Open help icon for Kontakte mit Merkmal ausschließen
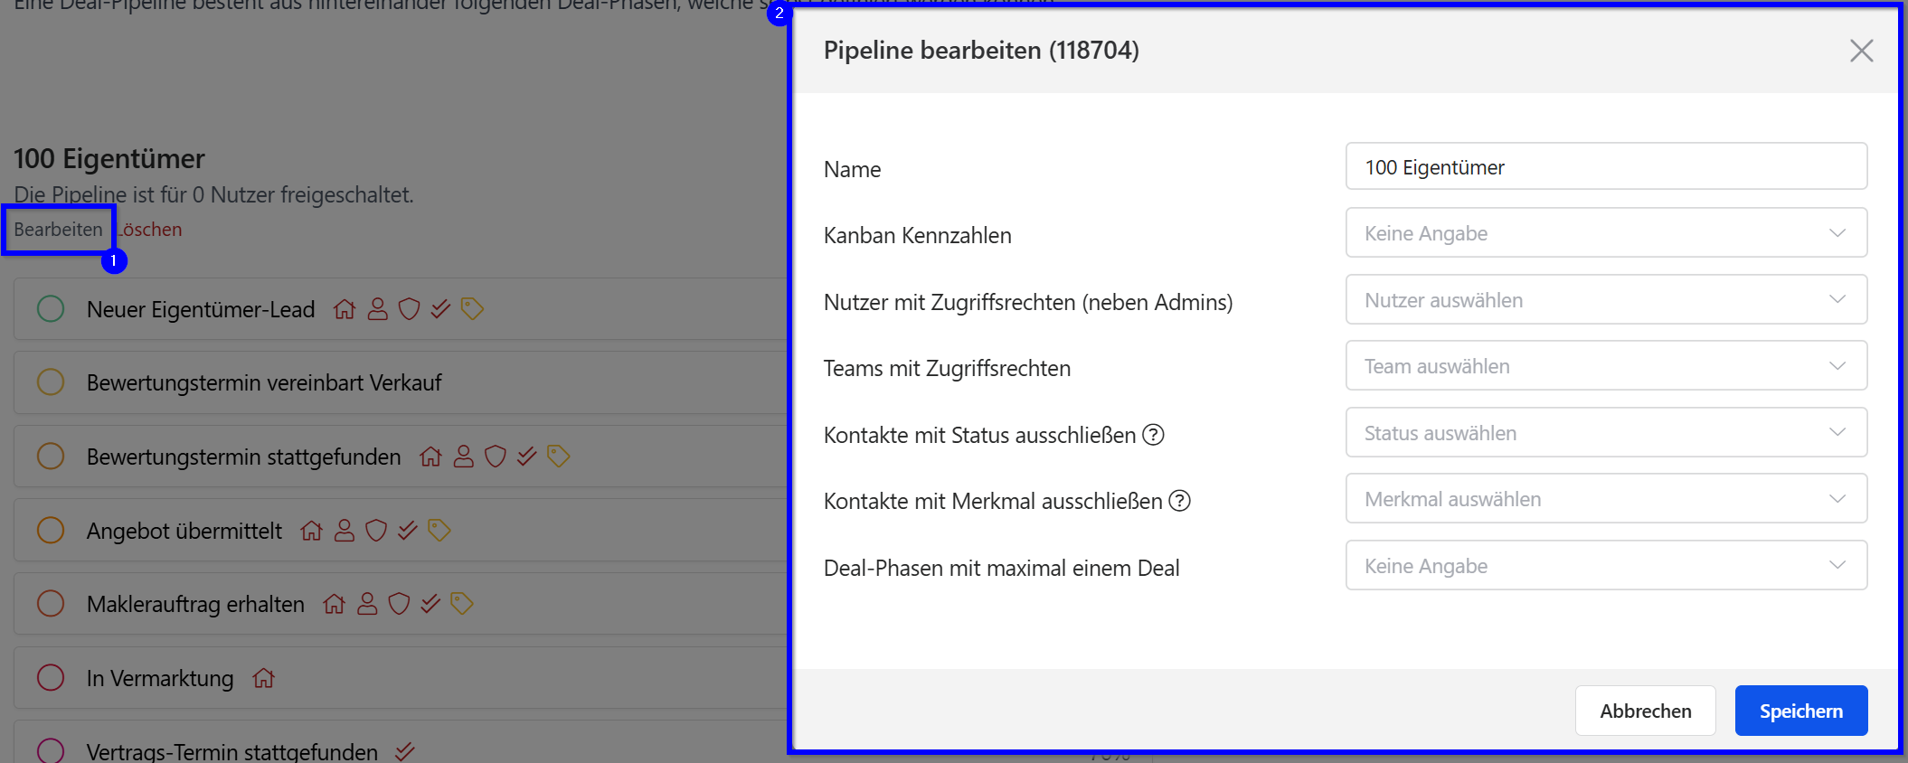 tap(1179, 501)
